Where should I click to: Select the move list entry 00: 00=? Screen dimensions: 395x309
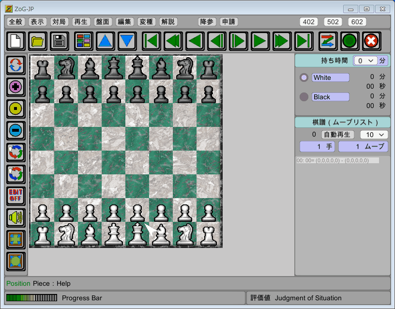click(x=337, y=160)
